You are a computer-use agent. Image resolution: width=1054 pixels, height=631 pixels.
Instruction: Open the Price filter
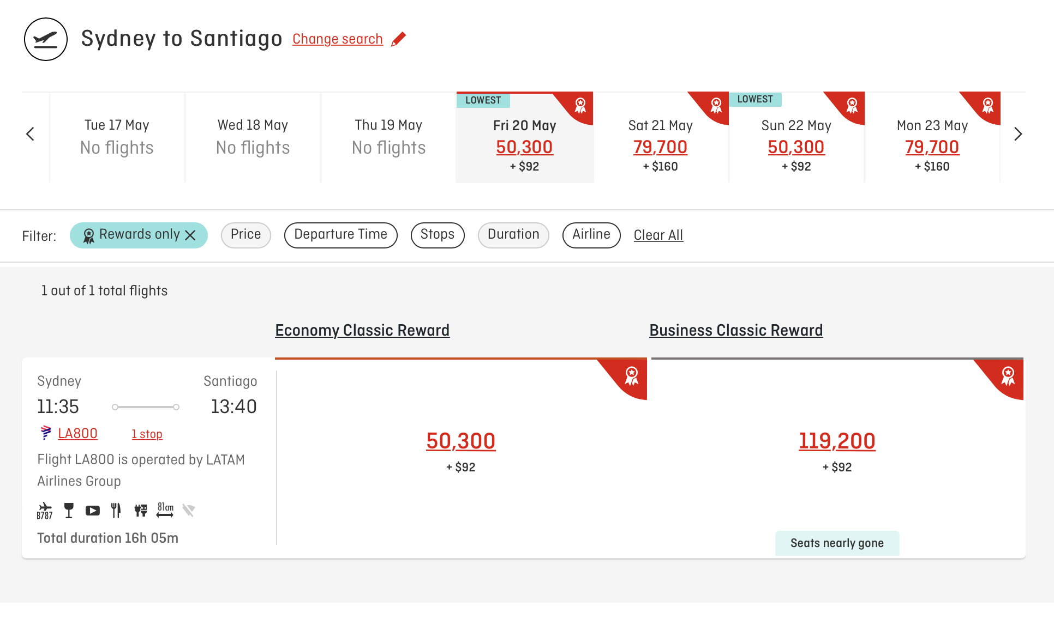246,235
